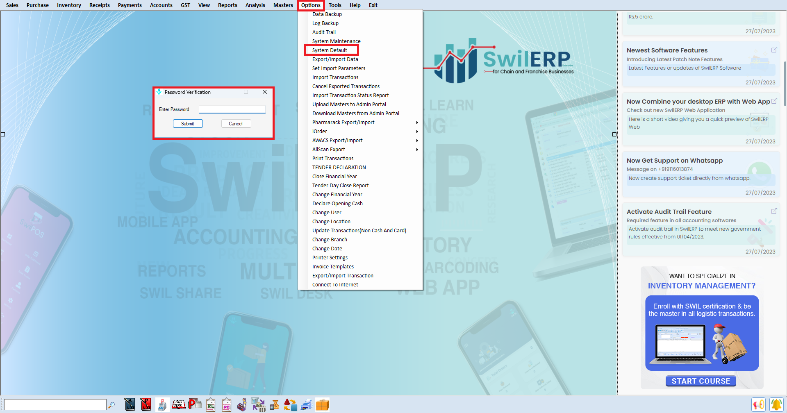Select System Default from Options menu
This screenshot has height=413, width=787.
click(330, 50)
